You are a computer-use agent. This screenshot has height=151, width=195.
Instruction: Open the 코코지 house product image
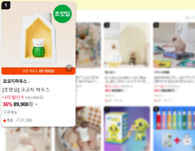38,34
